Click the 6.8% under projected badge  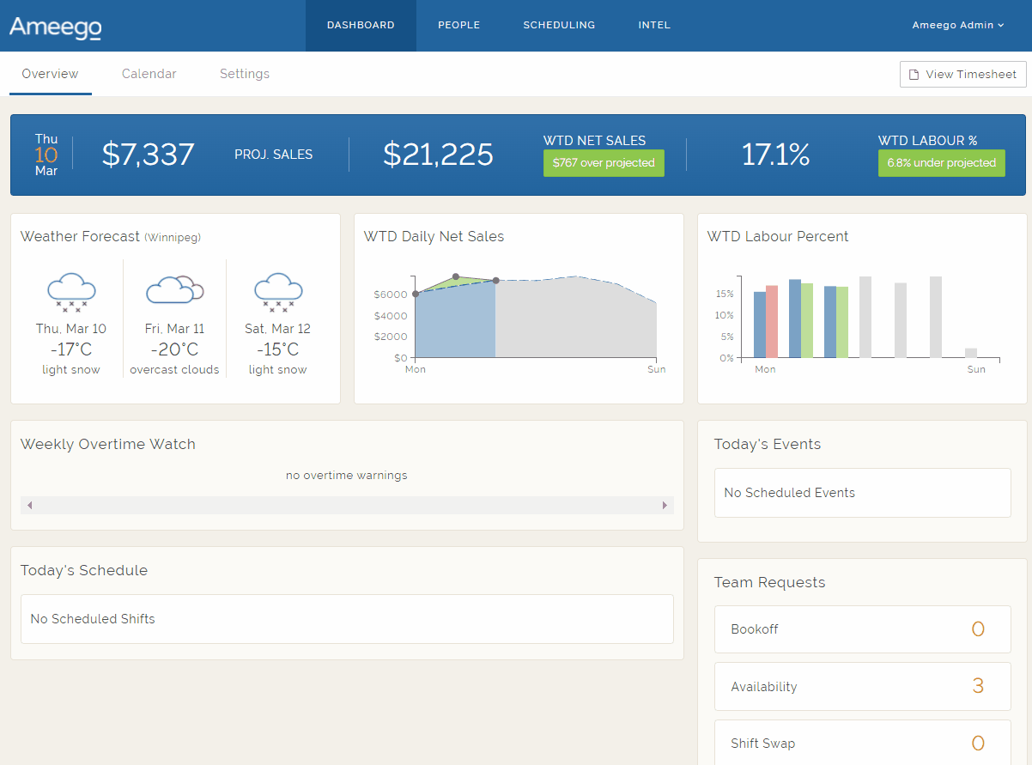tap(941, 163)
